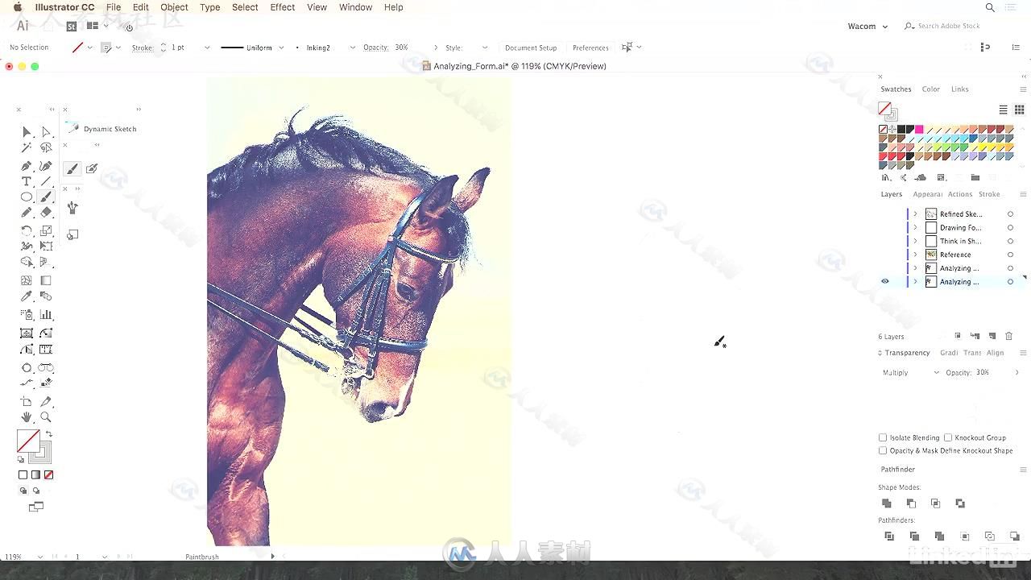Select the Eyedropper tool
Viewport: 1031px width, 580px height.
(27, 296)
